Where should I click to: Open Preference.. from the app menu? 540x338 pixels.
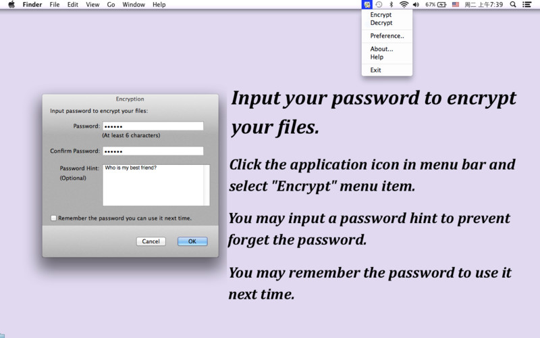387,36
